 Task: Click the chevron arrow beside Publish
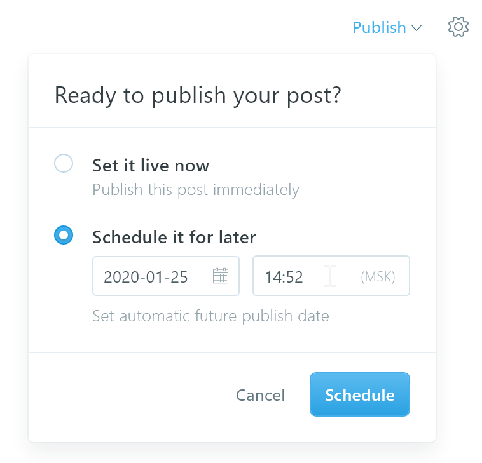[417, 28]
